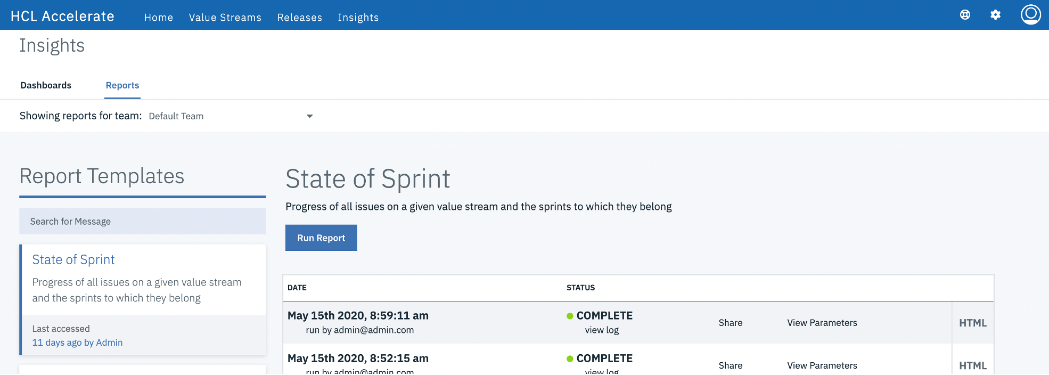1049x375 pixels.
Task: Share the 8:59:11 am report
Action: pyautogui.click(x=730, y=323)
